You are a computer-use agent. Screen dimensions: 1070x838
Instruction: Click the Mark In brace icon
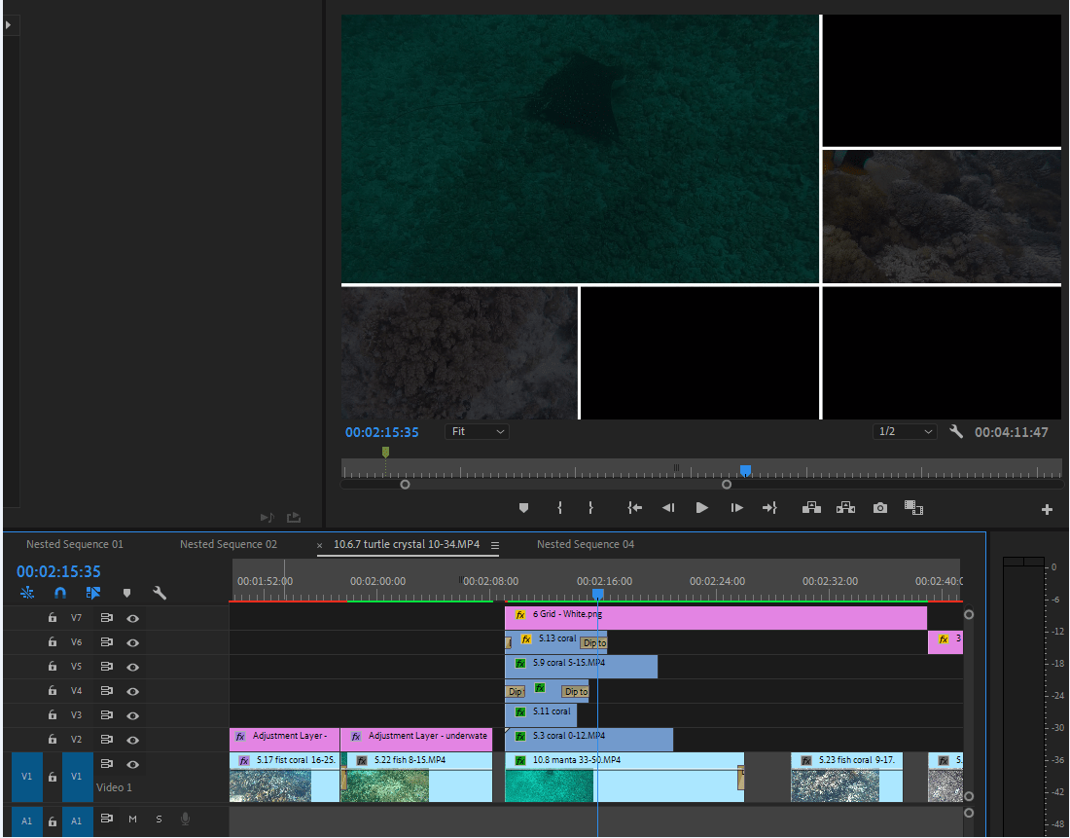[558, 507]
